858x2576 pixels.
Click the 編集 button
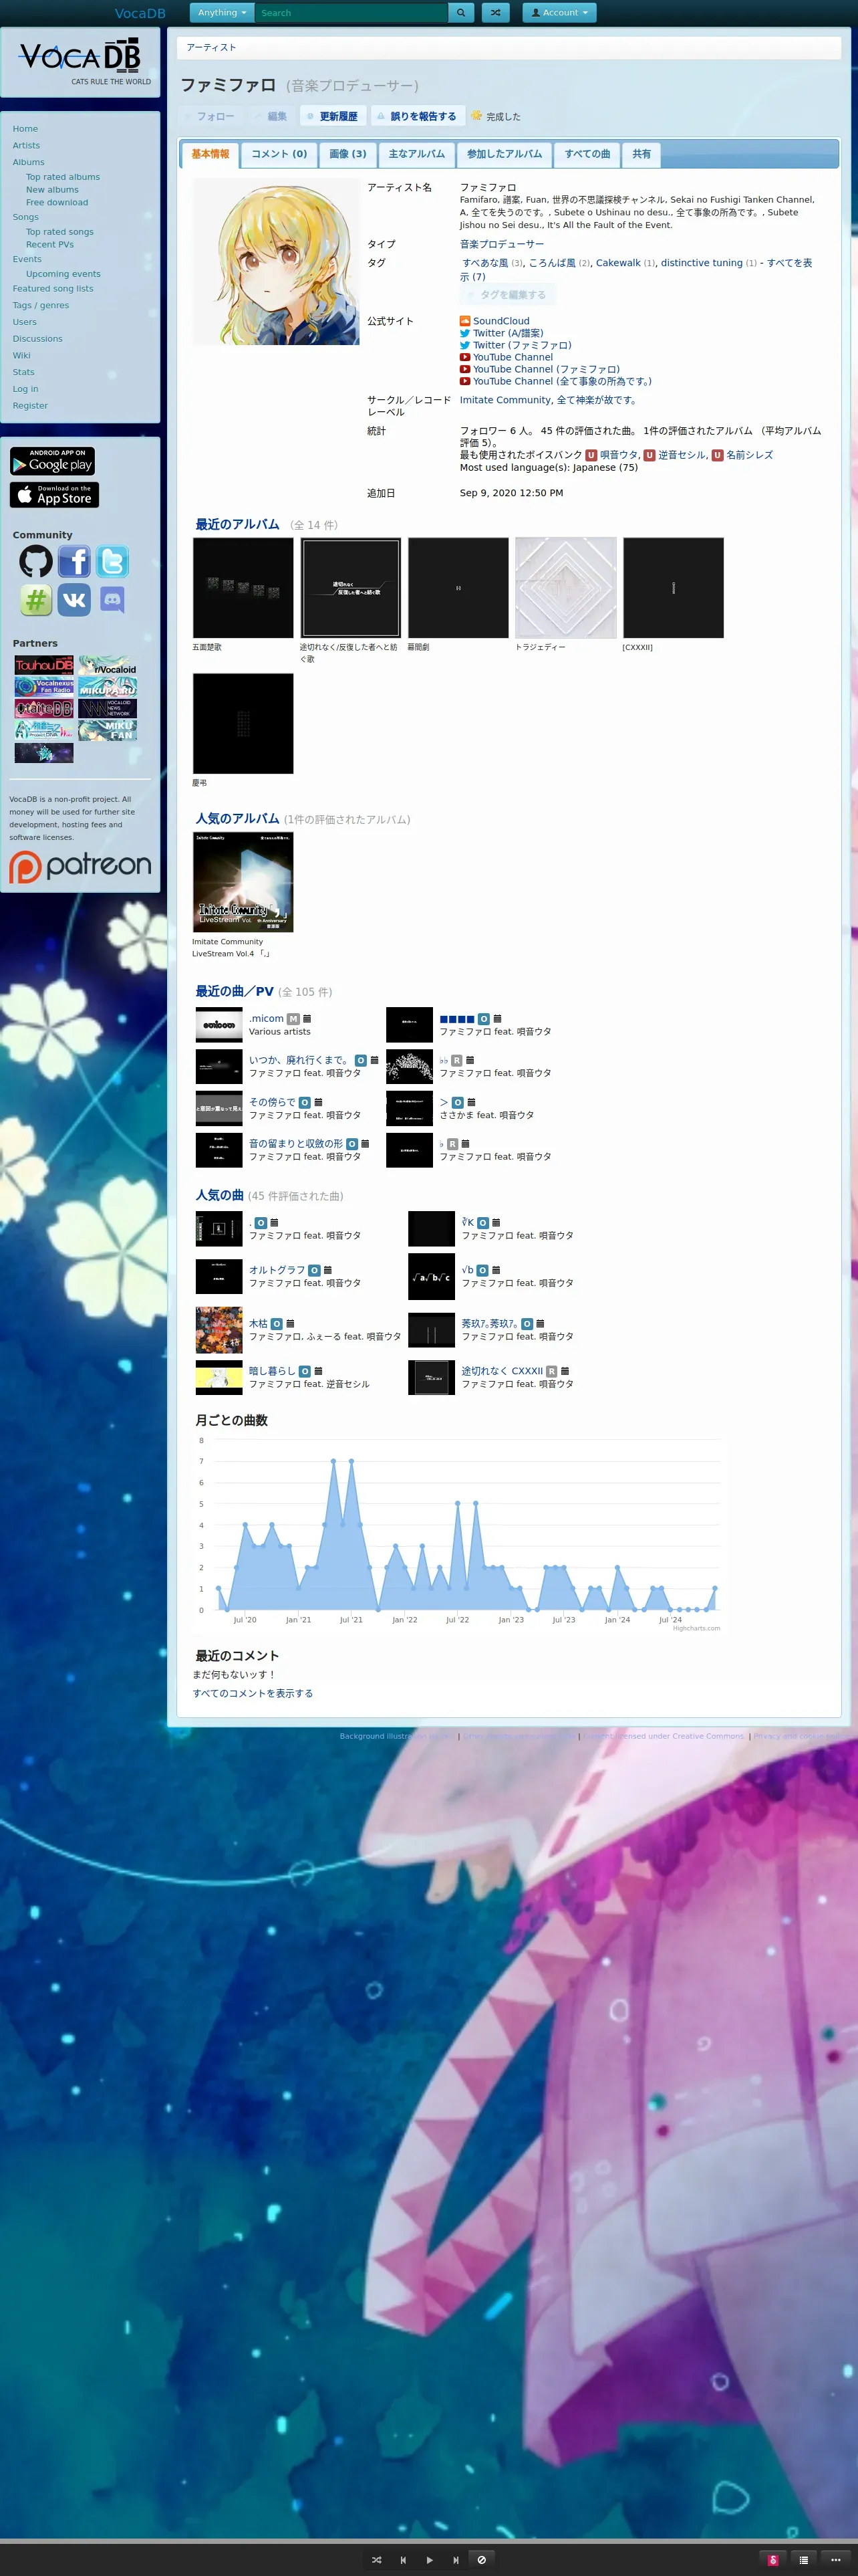click(271, 116)
